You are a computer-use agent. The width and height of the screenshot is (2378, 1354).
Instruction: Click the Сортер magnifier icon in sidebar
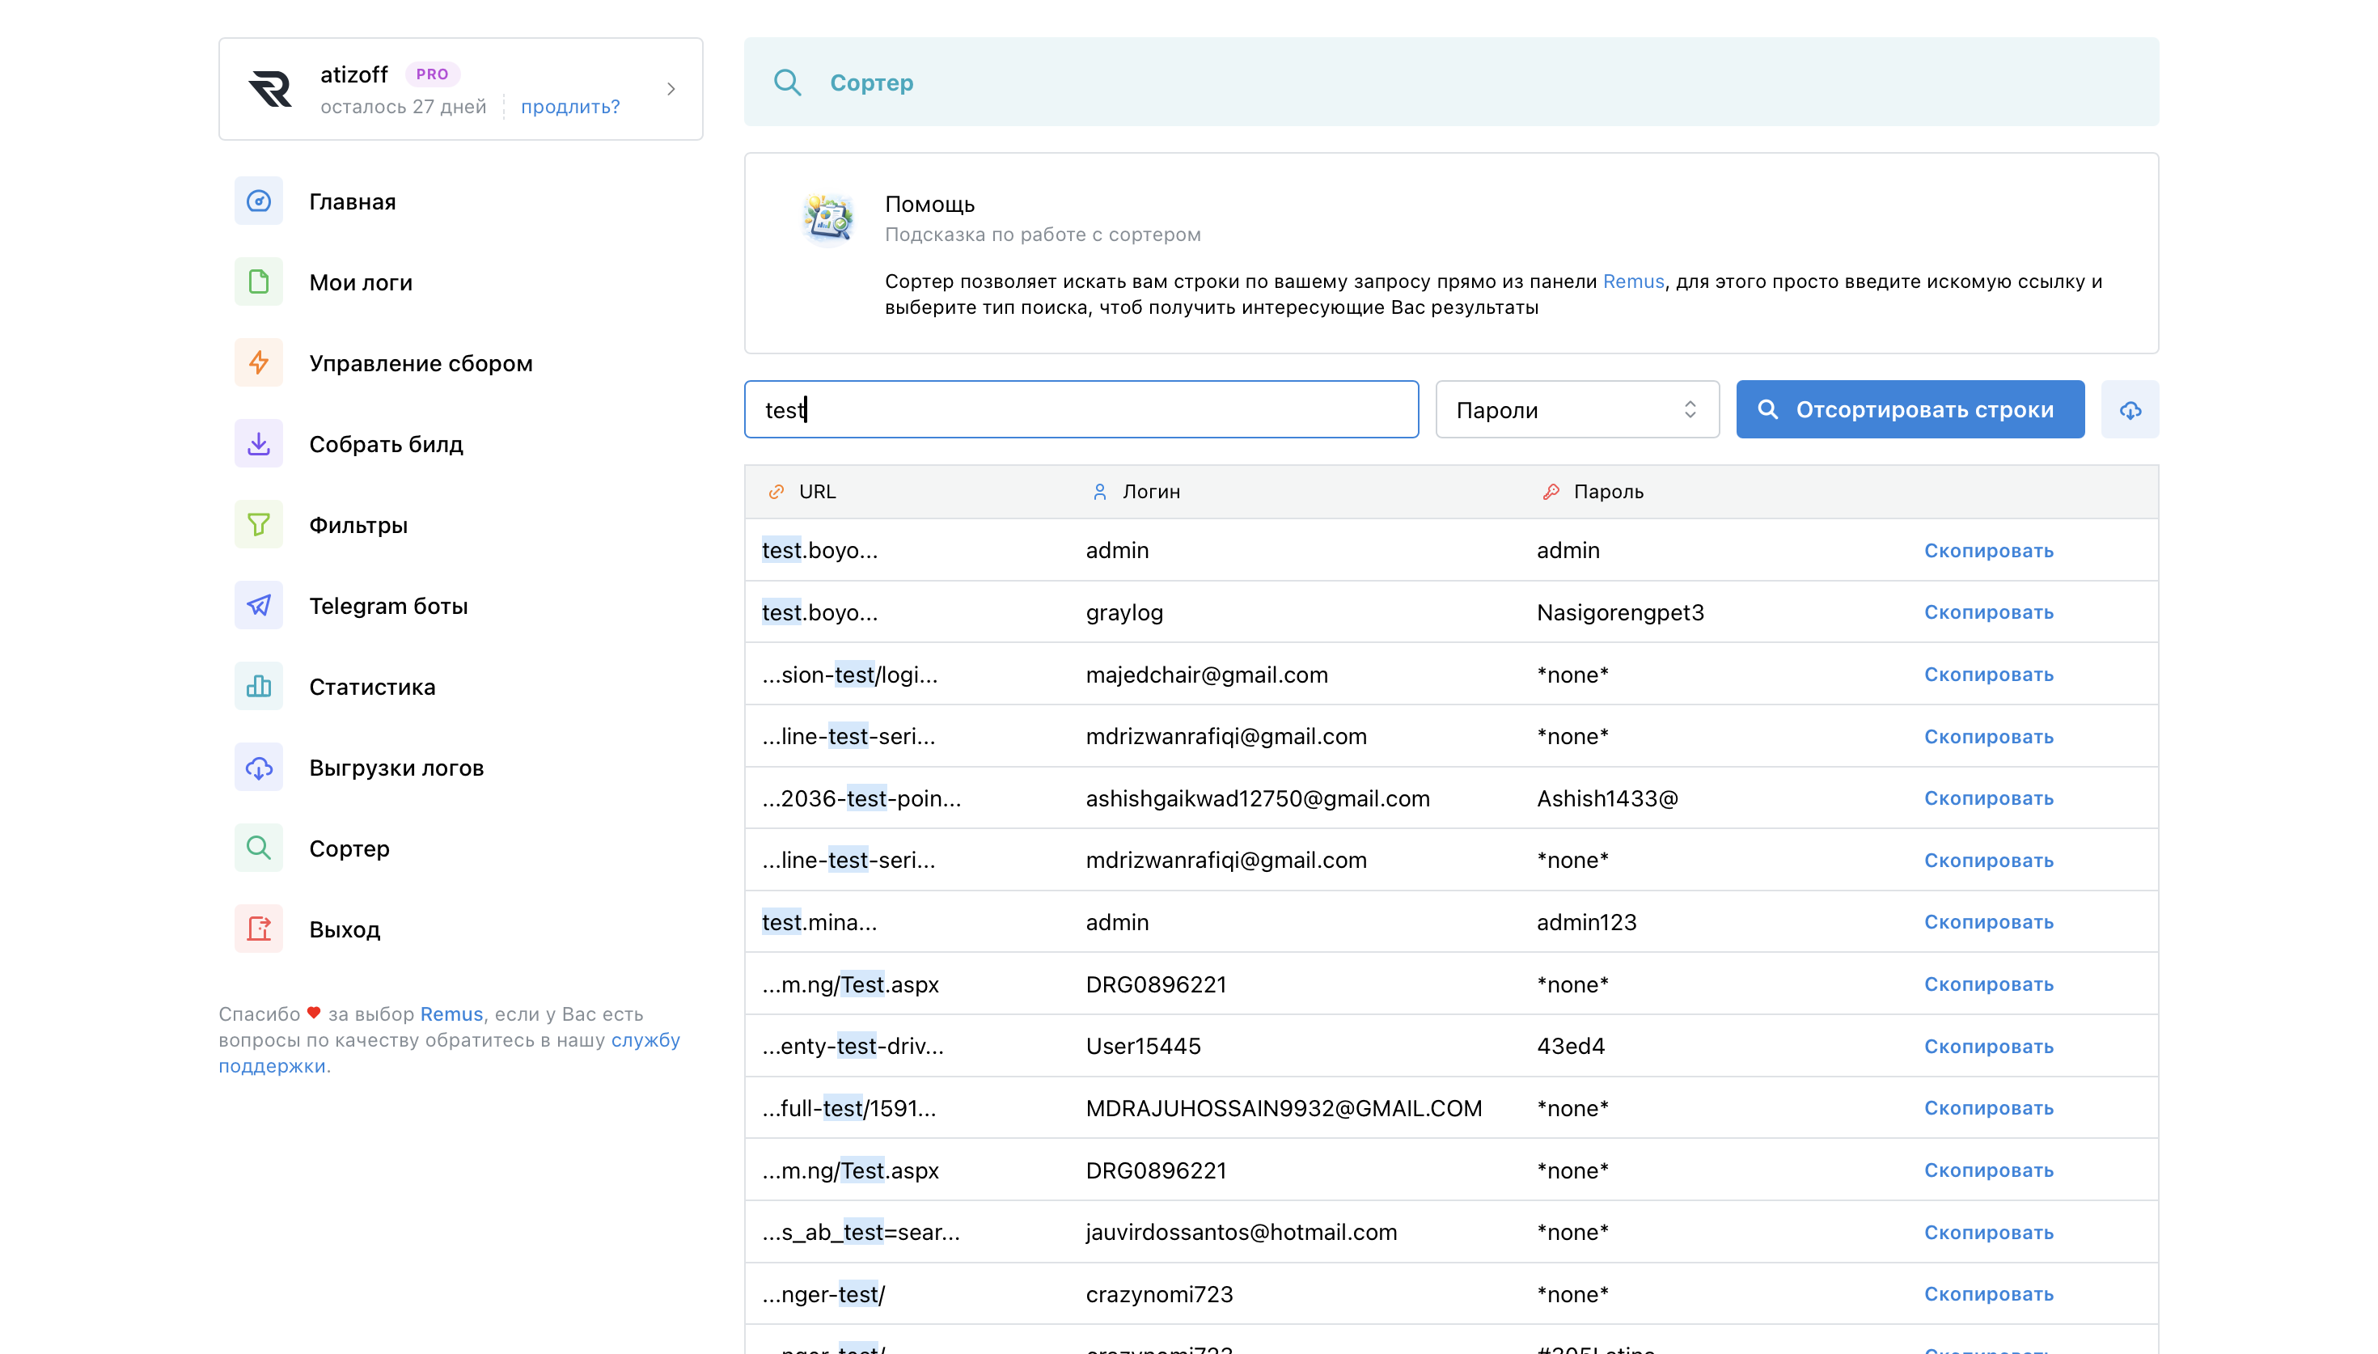(x=259, y=848)
